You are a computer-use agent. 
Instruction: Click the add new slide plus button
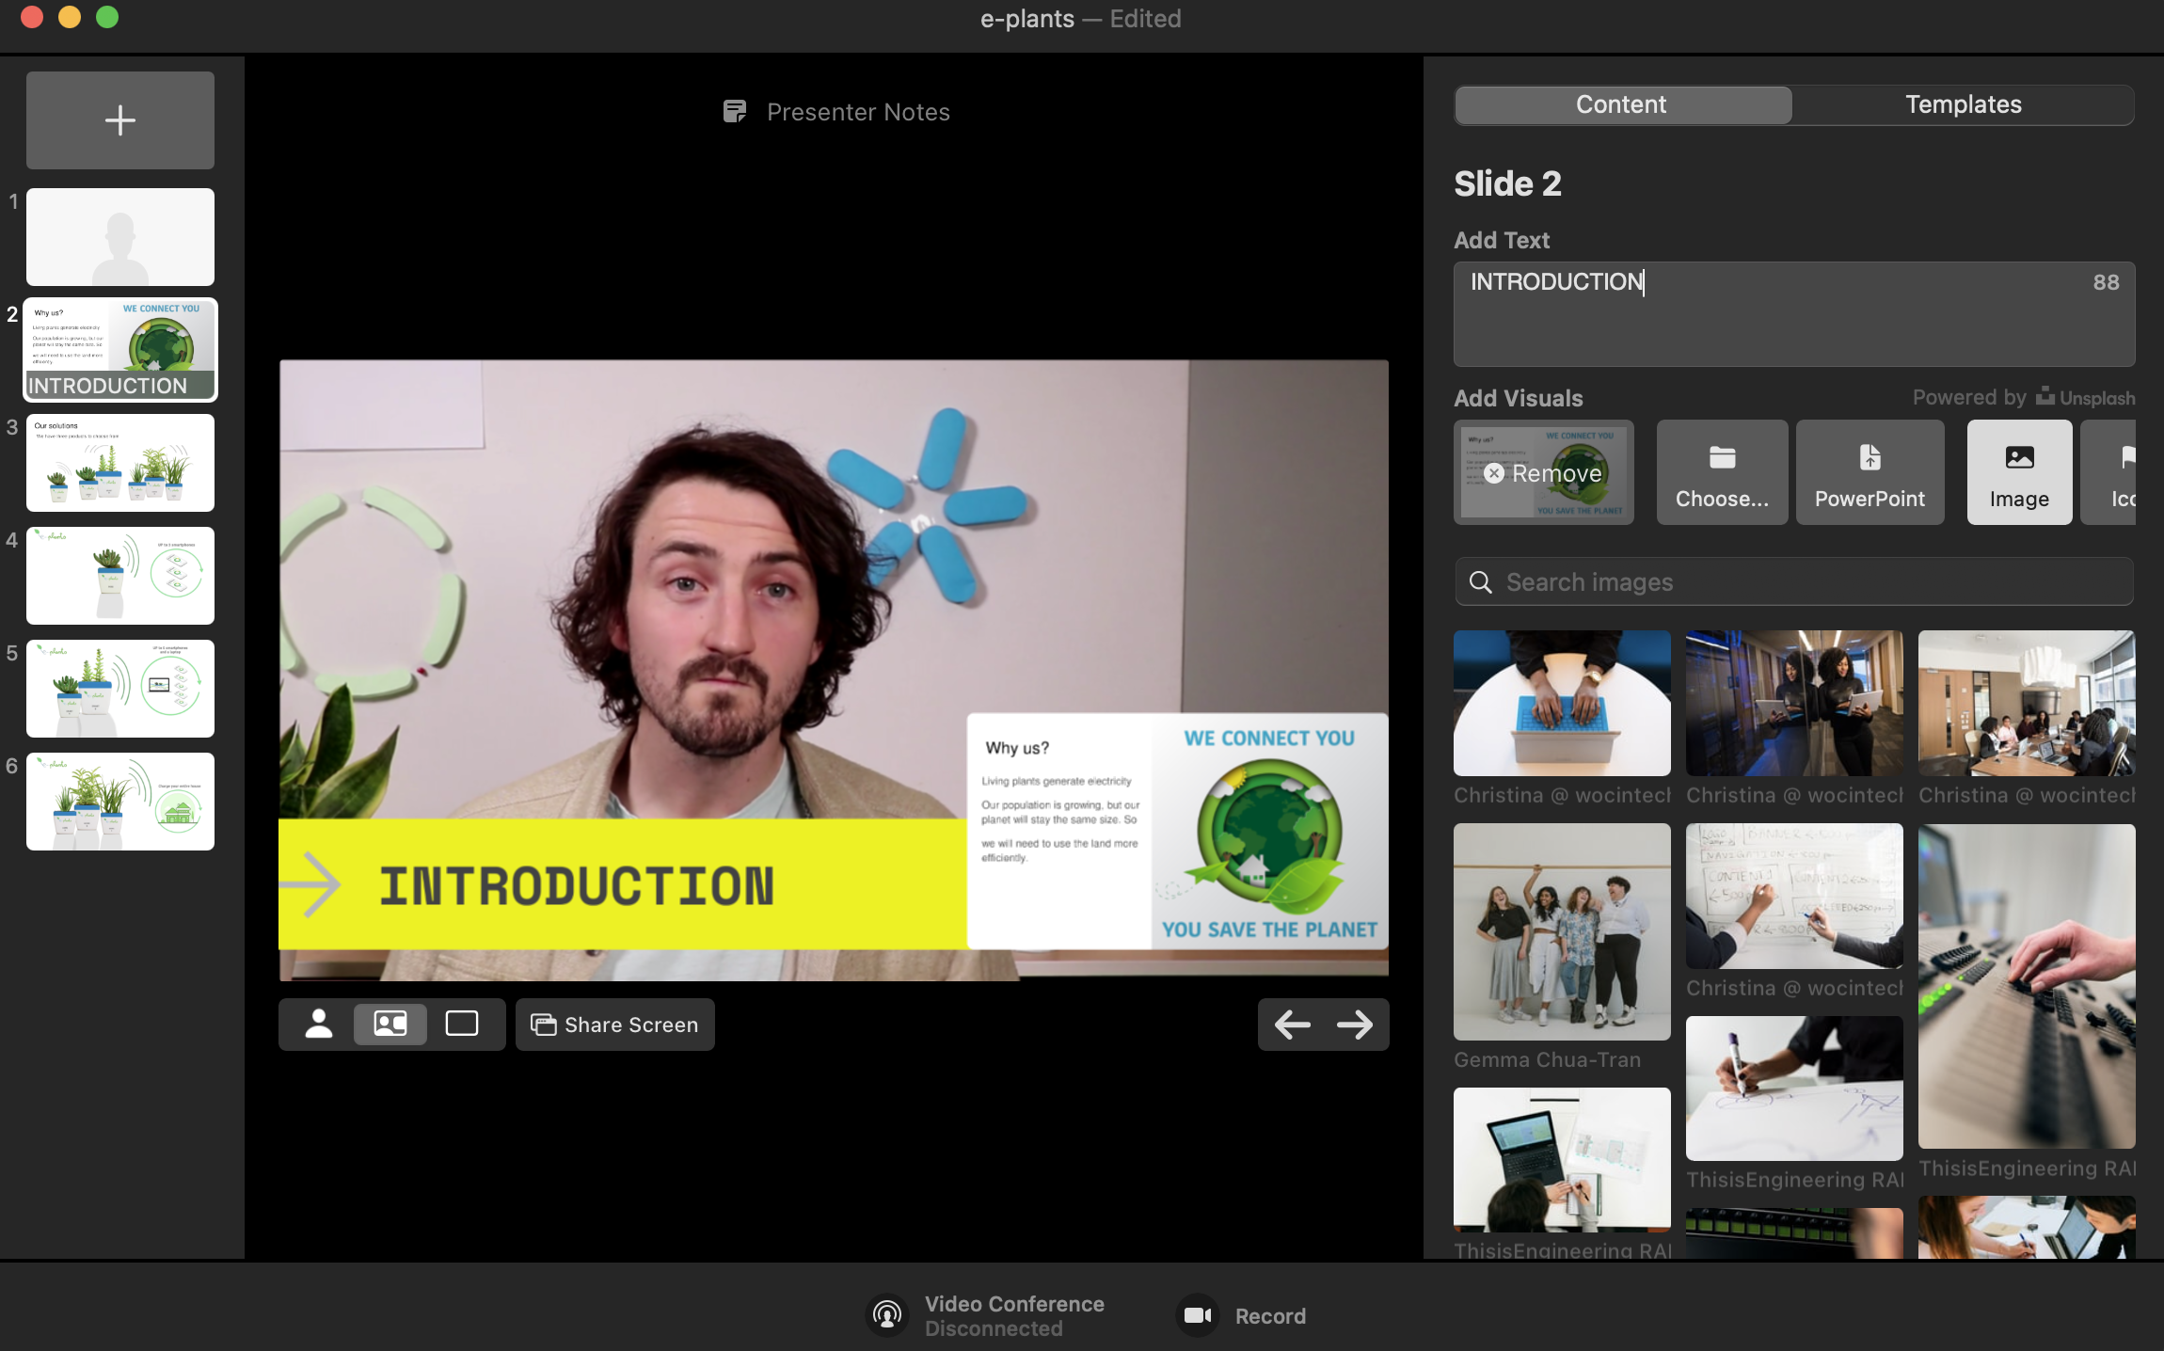click(120, 120)
